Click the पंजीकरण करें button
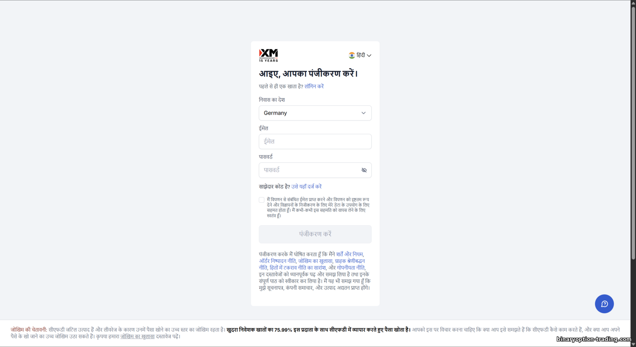Viewport: 636px width, 347px height. click(x=315, y=234)
